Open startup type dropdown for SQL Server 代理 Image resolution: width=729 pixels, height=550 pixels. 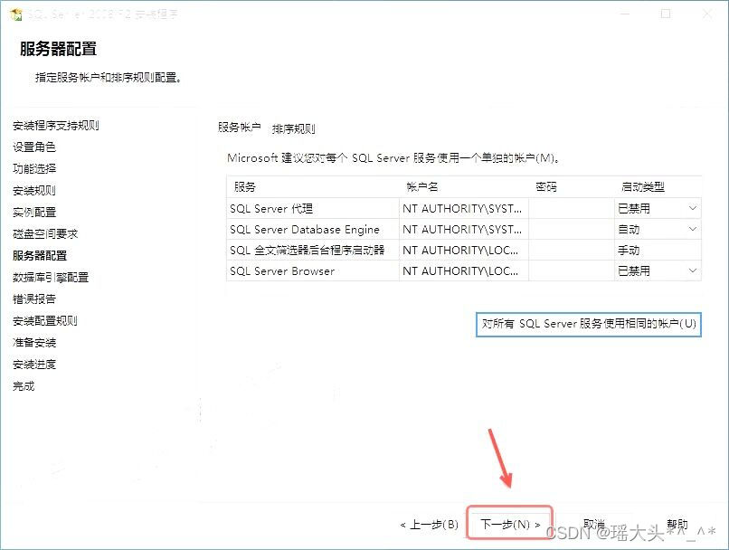pyautogui.click(x=692, y=208)
